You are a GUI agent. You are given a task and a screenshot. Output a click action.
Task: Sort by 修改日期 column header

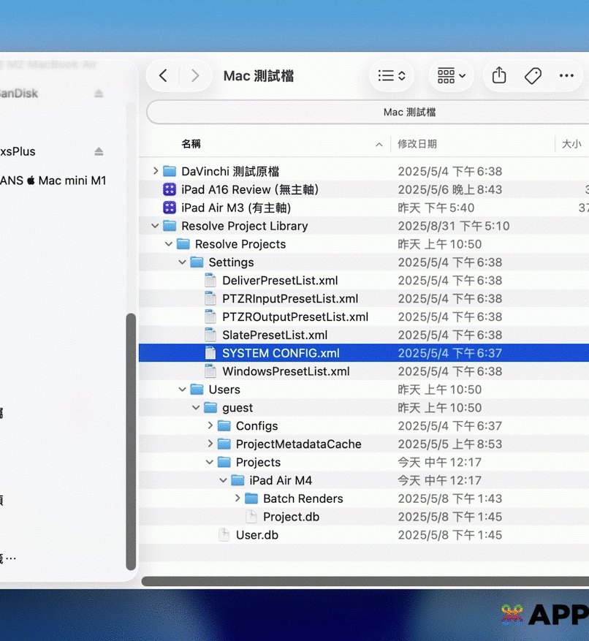pos(417,144)
